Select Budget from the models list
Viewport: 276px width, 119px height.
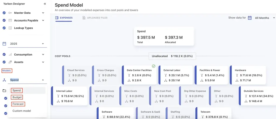pos(17,97)
